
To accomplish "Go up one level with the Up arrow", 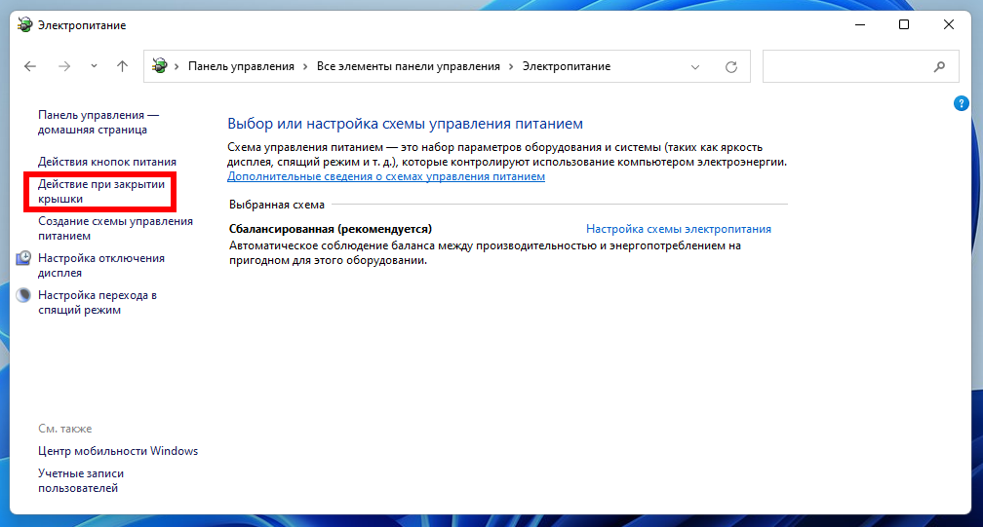I will [x=122, y=67].
